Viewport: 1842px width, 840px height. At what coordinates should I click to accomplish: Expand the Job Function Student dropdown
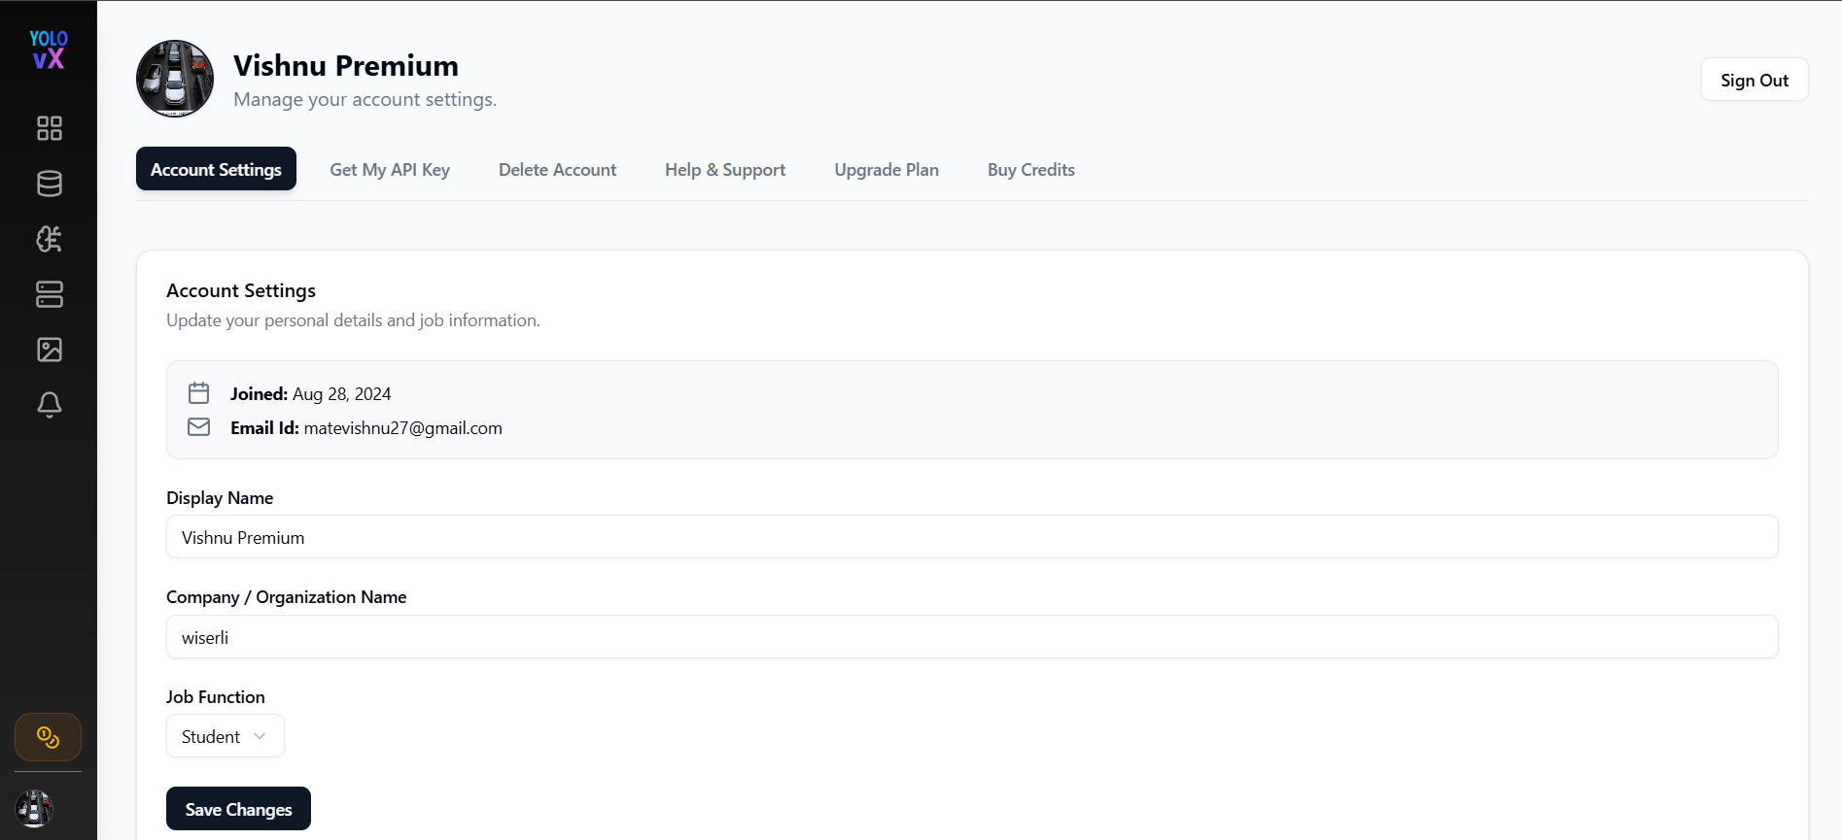click(x=226, y=736)
